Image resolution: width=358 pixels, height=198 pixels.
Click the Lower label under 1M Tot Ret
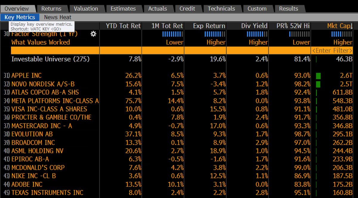point(175,42)
